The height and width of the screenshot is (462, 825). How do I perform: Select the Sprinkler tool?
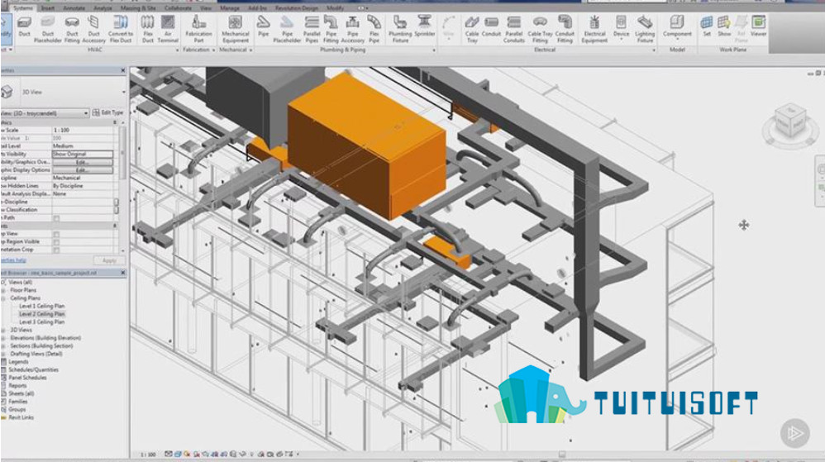coord(424,26)
